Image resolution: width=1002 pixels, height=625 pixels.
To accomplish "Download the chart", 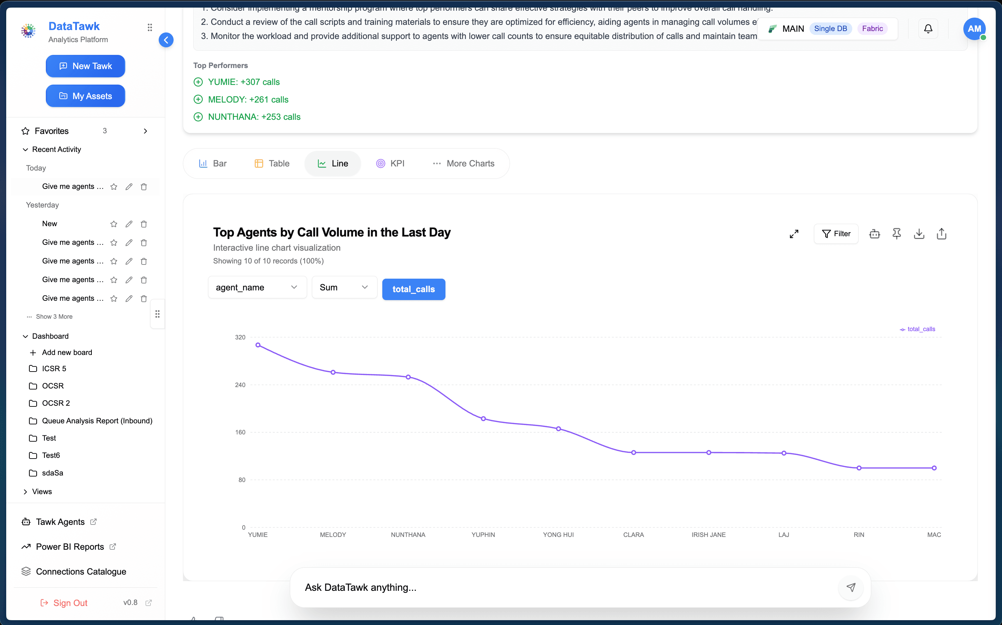I will point(918,233).
